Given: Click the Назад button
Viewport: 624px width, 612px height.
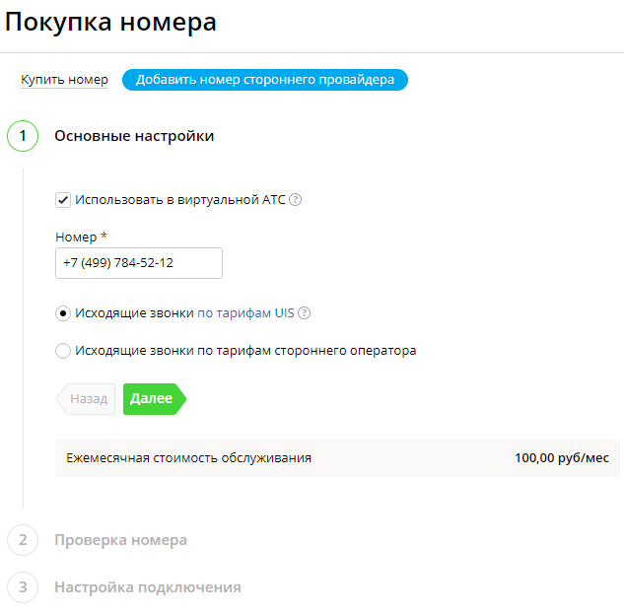Looking at the screenshot, I should [x=86, y=399].
